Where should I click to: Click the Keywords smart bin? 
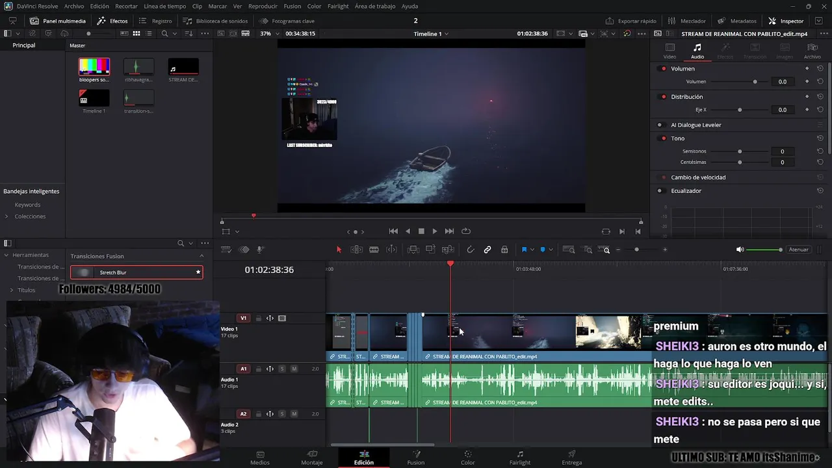[x=27, y=205]
